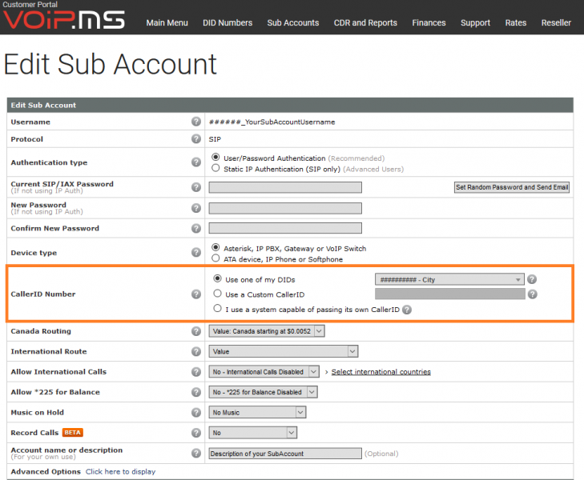The width and height of the screenshot is (584, 480).
Task: Open help icon for Record Calls
Action: [x=196, y=433]
